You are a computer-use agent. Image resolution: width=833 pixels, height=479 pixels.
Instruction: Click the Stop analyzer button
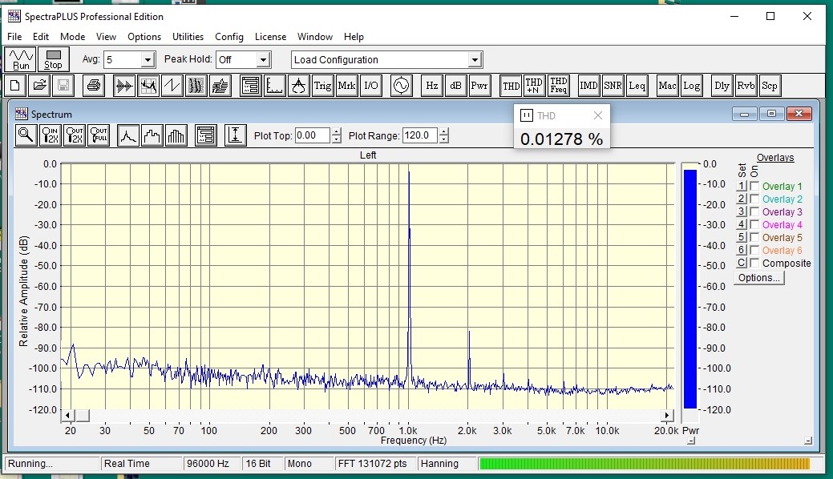pos(53,59)
